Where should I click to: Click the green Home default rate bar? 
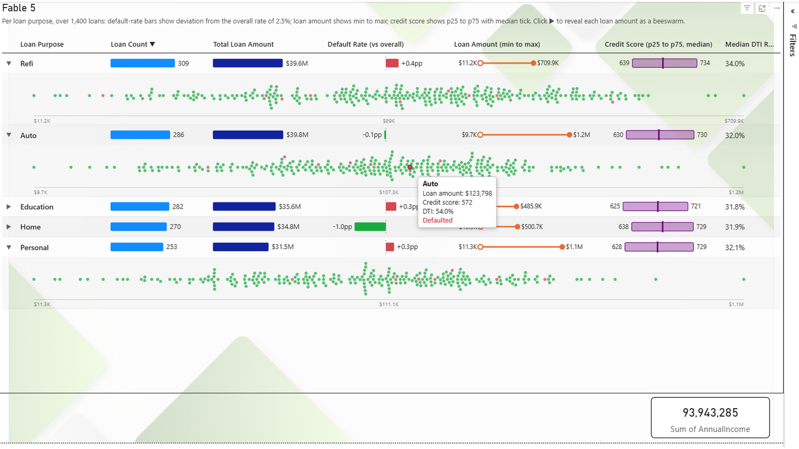[370, 226]
